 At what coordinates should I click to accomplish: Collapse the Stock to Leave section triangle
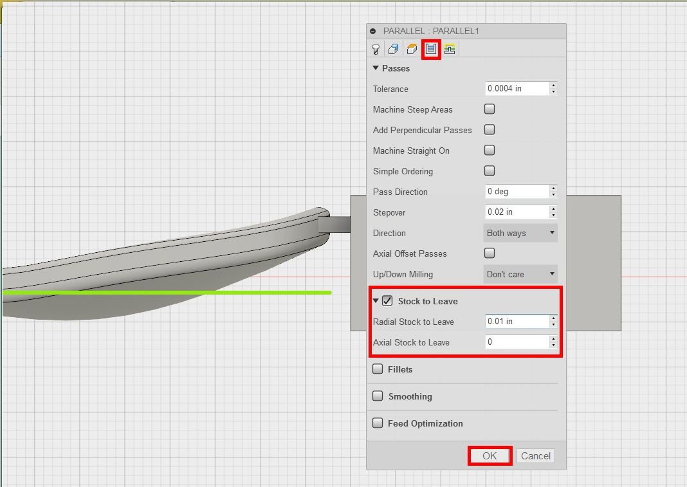click(x=376, y=300)
